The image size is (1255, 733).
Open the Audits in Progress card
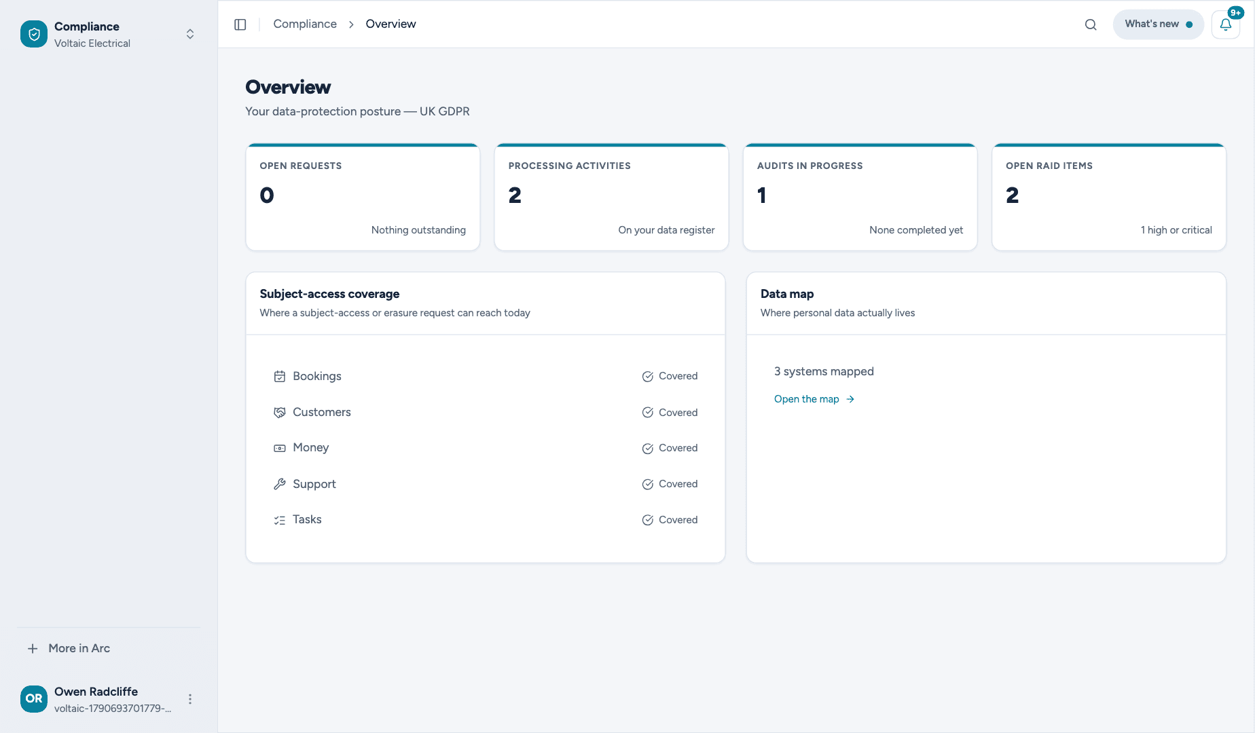pyautogui.click(x=860, y=197)
